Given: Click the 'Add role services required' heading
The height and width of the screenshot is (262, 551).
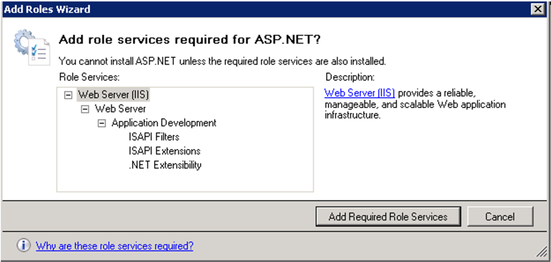Looking at the screenshot, I should tap(190, 40).
